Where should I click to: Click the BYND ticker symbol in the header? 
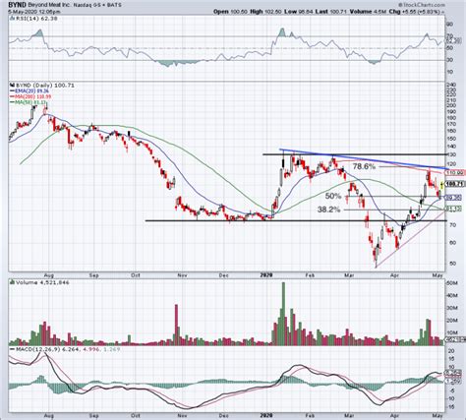18,5
